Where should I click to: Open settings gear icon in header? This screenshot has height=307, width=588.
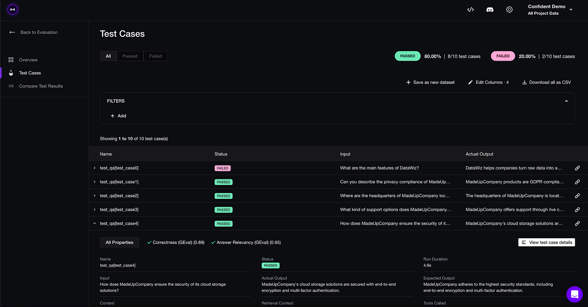click(x=509, y=10)
